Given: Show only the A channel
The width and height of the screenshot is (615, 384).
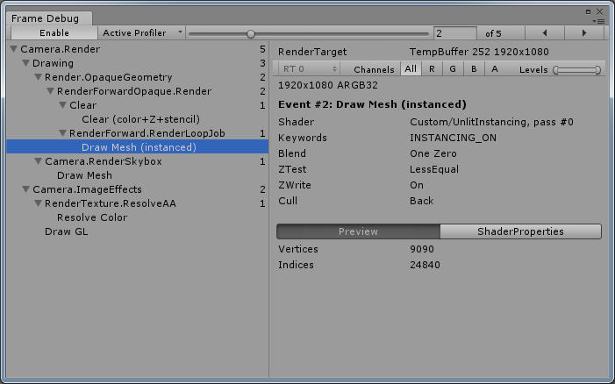Looking at the screenshot, I should click(495, 69).
